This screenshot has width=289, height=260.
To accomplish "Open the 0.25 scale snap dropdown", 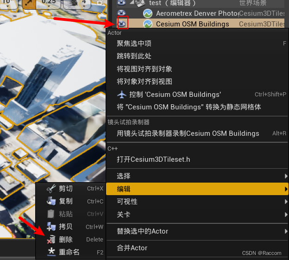I will (49, 4).
